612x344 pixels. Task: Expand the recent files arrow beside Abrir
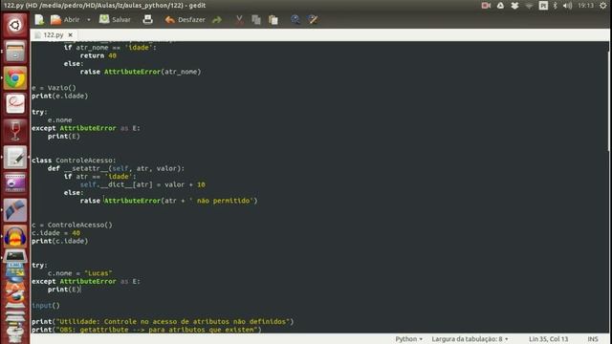(89, 19)
